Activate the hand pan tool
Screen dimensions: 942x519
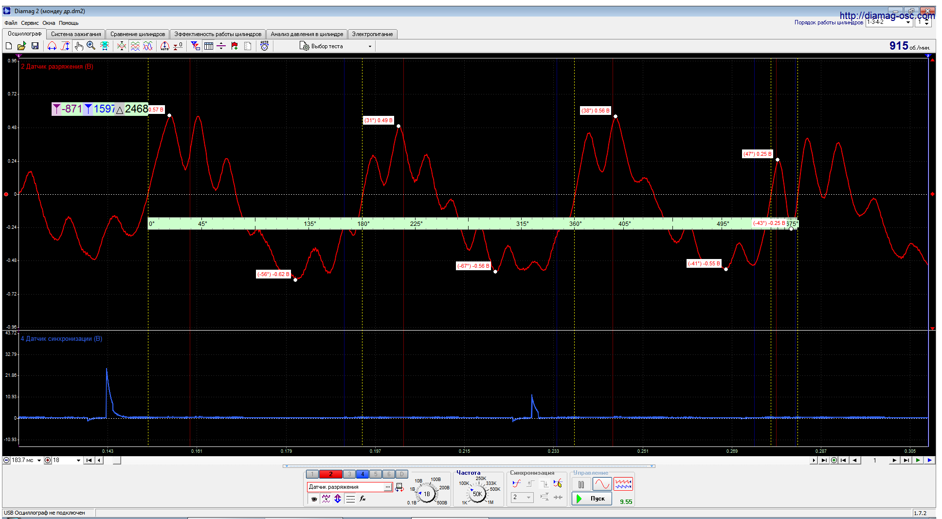click(78, 46)
